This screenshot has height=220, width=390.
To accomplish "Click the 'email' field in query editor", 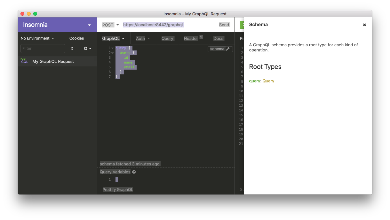I will tap(129, 67).
